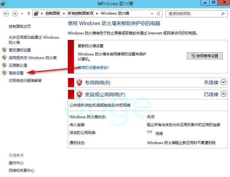Select the 专用网络(R) section header
Screen dimensions: 230x177
point(148,83)
